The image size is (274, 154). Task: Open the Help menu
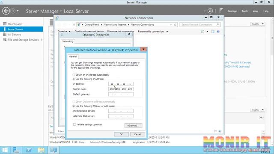click(x=266, y=11)
